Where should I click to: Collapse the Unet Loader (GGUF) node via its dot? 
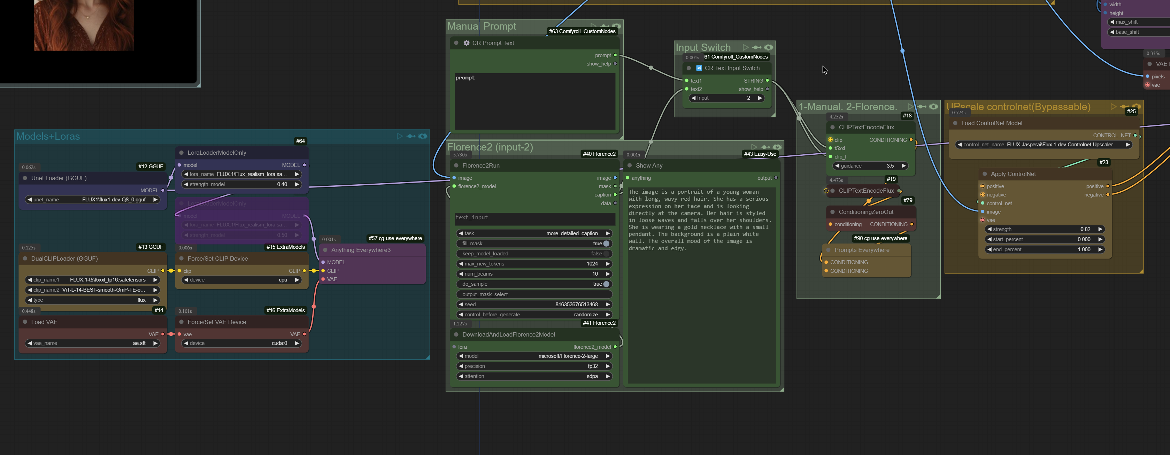tap(25, 178)
